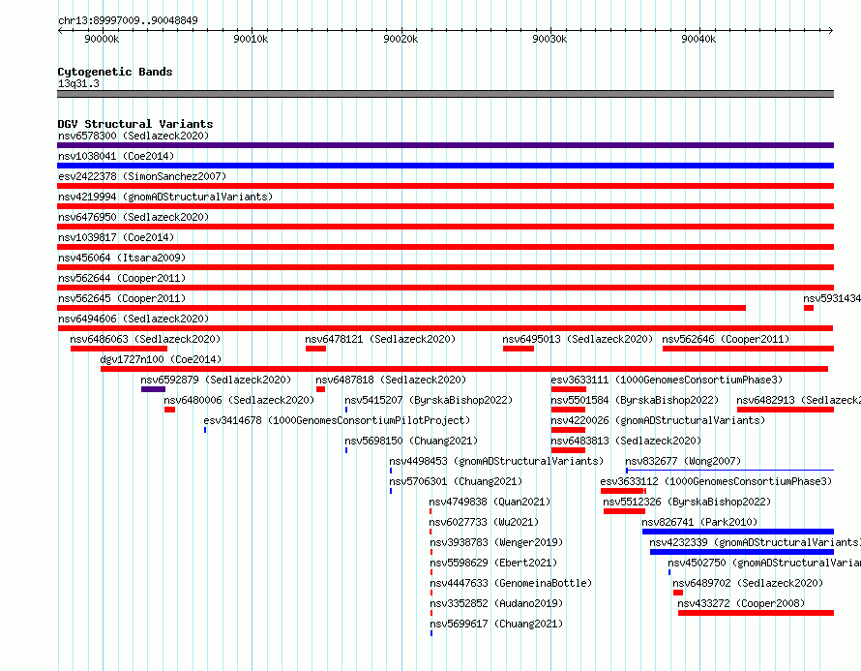Viewport: 861px width, 671px height.
Task: Select the 13q31.3 cytogenetic band bar
Action: coord(445,94)
